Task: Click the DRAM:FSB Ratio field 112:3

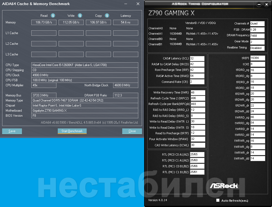Action: click(x=126, y=95)
